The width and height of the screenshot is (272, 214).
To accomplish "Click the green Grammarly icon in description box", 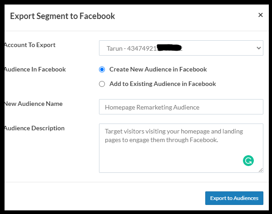I will [248, 161].
